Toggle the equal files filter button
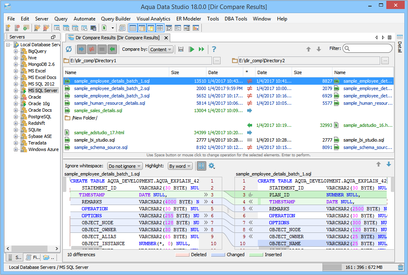Screen dimensions: 408x275 [102, 49]
